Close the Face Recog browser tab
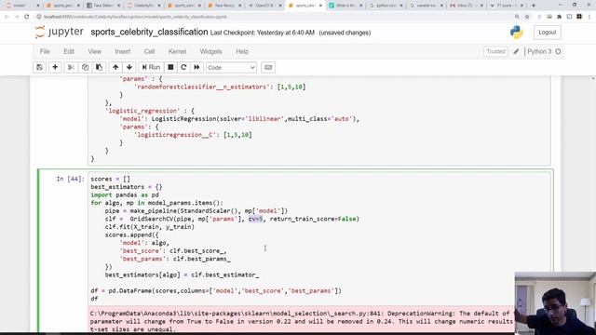This screenshot has height=335, width=596. tap(240, 6)
